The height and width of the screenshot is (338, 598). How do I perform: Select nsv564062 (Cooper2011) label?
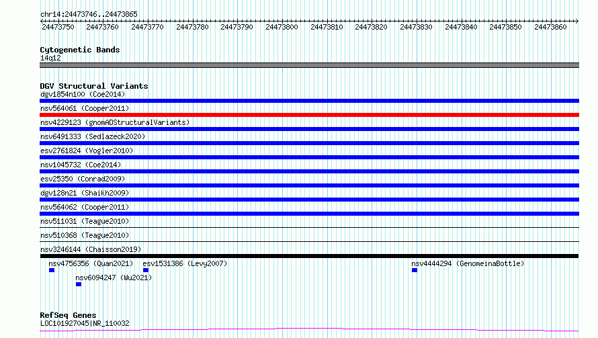[85, 207]
